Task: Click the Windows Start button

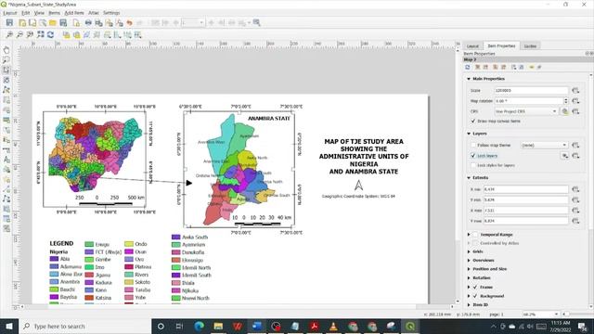Action: (8, 326)
